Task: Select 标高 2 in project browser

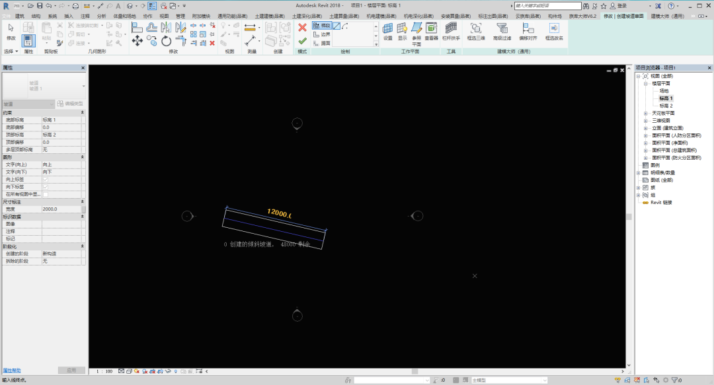Action: click(666, 106)
